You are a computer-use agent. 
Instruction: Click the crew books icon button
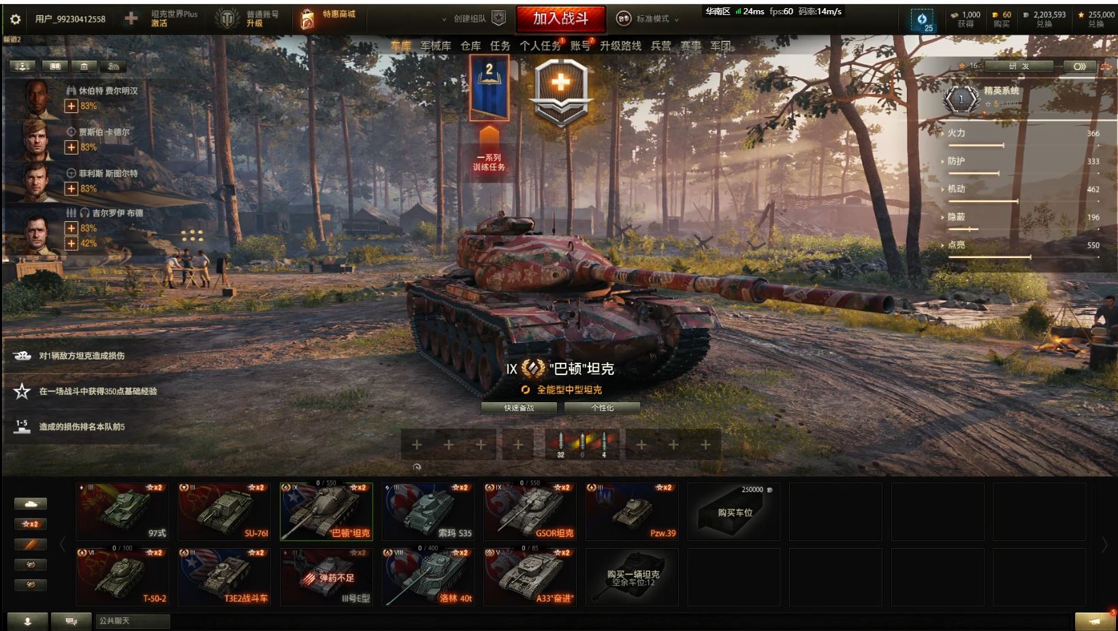coord(54,66)
